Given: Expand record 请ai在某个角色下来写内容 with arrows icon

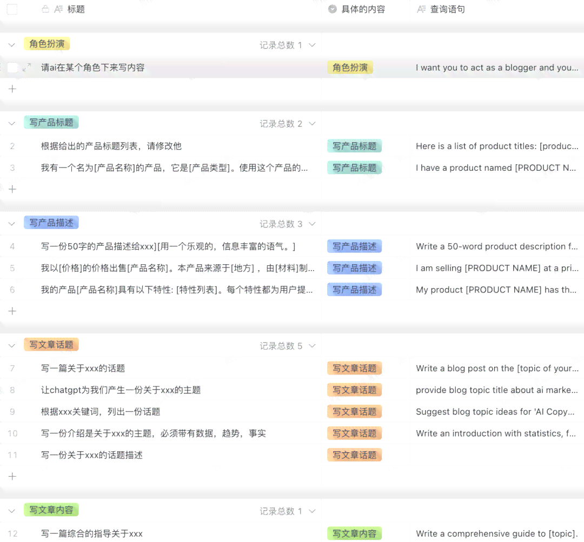Looking at the screenshot, I should 26,68.
